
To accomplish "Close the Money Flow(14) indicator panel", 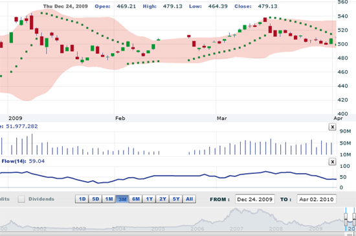I will click(x=333, y=161).
